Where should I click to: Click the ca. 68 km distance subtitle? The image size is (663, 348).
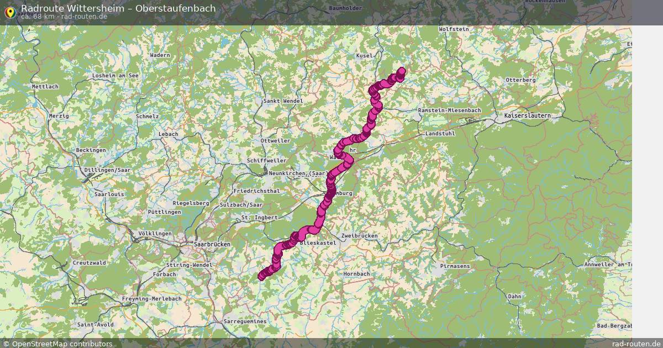pos(38,16)
